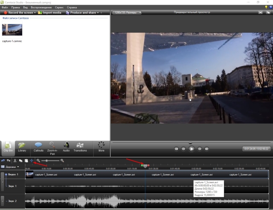This screenshot has height=210, width=273.
Task: Open the blue help icon
Action: click(271, 7)
